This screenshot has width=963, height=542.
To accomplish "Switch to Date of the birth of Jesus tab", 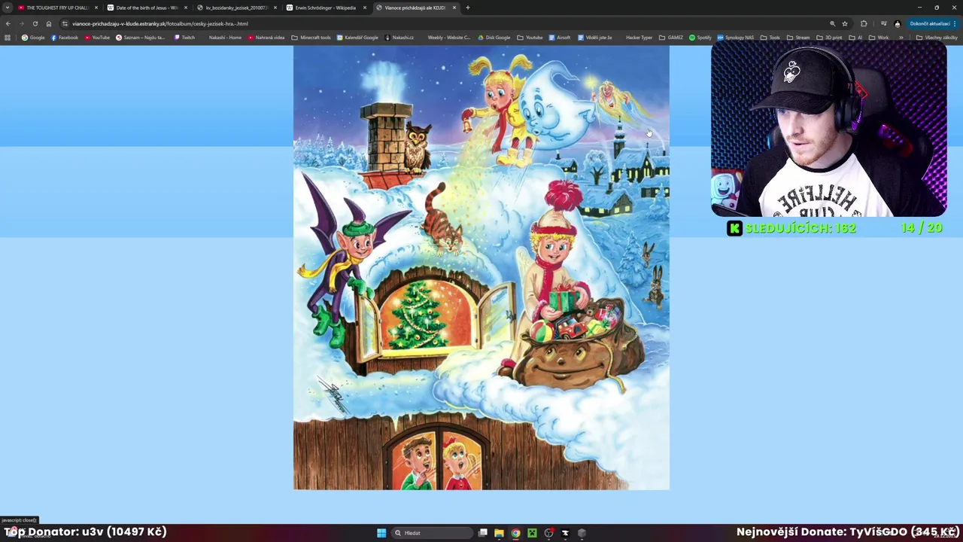I will [147, 8].
